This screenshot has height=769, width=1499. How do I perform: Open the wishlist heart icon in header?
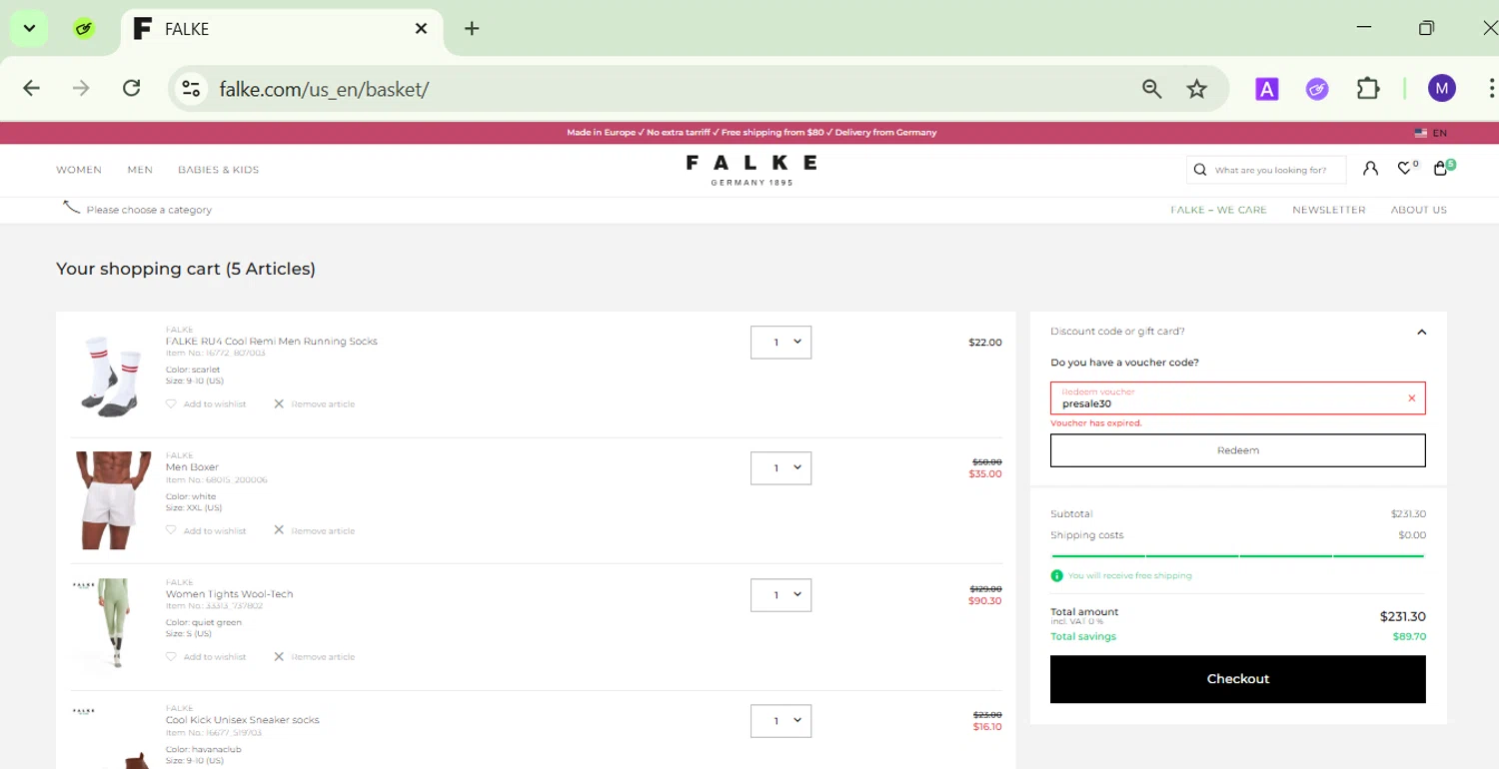tap(1405, 169)
